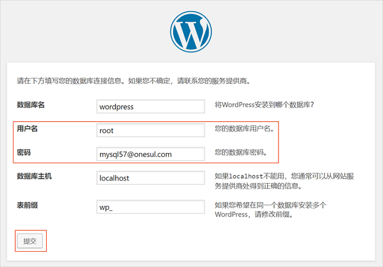Click the database host field containing localhost

pyautogui.click(x=151, y=178)
